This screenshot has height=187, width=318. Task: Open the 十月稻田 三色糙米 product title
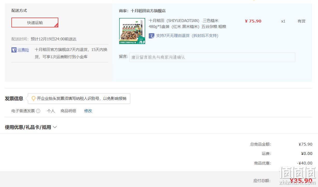coord(188,24)
